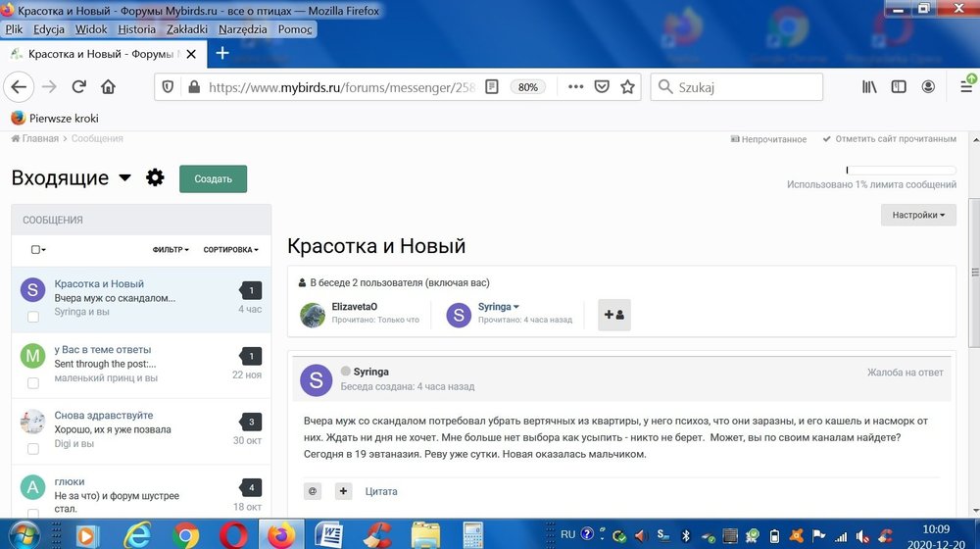Click the add user to conversation icon
This screenshot has height=549, width=980.
614,315
